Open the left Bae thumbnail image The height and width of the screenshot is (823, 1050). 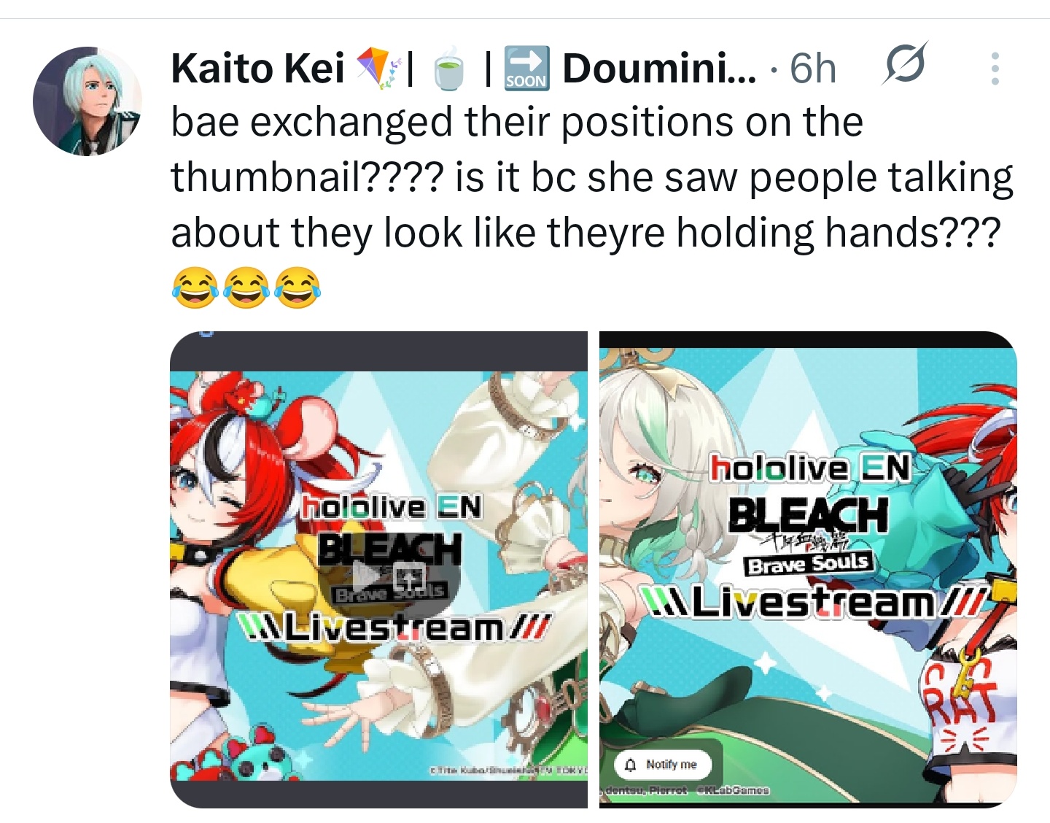[378, 569]
